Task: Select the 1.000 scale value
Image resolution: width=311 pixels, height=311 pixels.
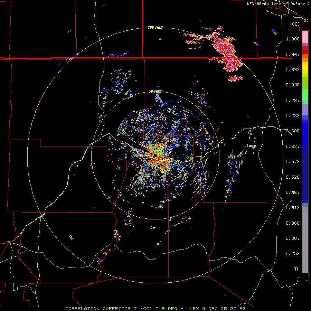Action: pyautogui.click(x=293, y=39)
